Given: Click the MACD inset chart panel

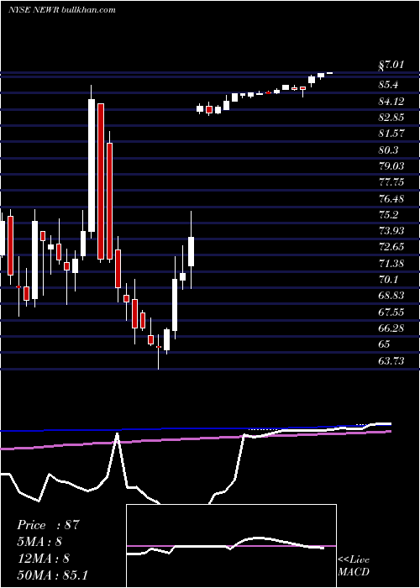Looking at the screenshot, I should click(x=231, y=546).
